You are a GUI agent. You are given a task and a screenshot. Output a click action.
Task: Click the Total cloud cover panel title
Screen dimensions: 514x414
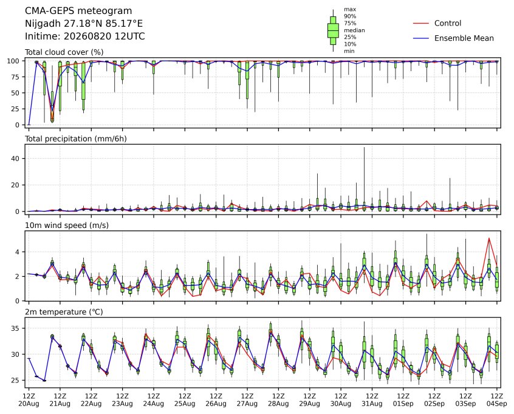(x=64, y=52)
